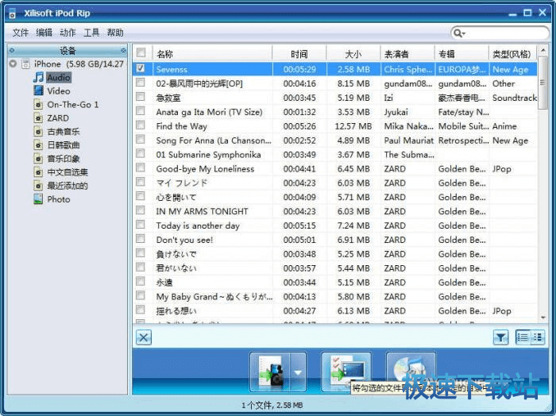Screen dimensions: 556x416
Task: Sort by the 表演者 column header
Action: 407,54
